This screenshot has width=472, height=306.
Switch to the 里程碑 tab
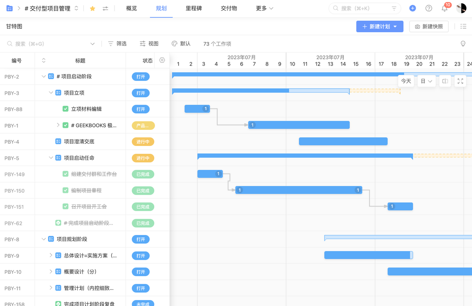tap(193, 8)
